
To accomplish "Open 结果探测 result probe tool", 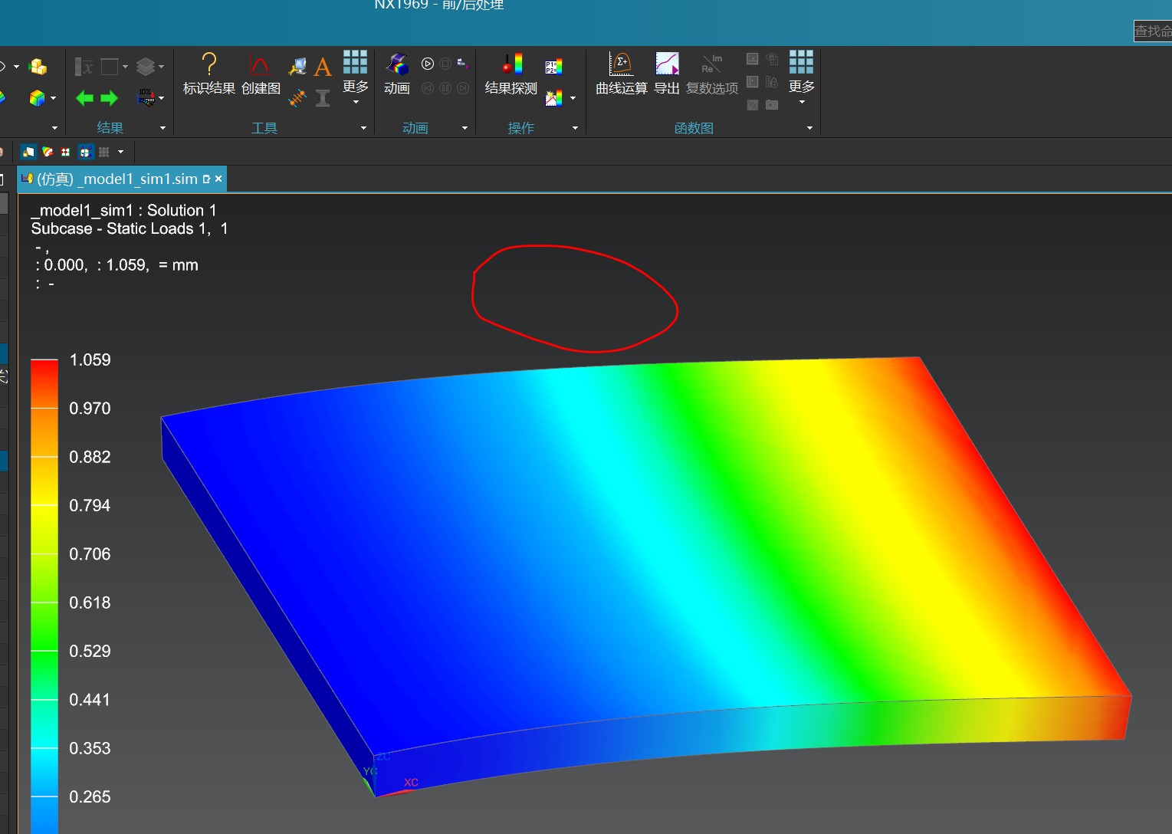I will pyautogui.click(x=511, y=74).
